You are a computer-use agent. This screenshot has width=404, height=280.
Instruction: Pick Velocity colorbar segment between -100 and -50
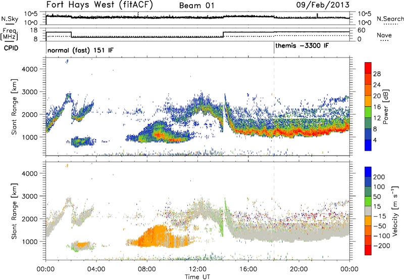368,230
